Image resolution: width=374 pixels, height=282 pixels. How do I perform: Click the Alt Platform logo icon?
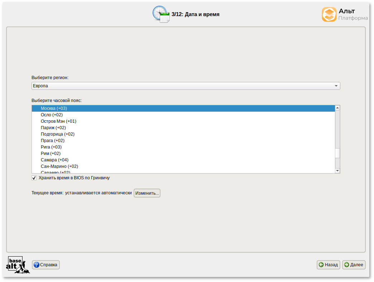tap(329, 15)
